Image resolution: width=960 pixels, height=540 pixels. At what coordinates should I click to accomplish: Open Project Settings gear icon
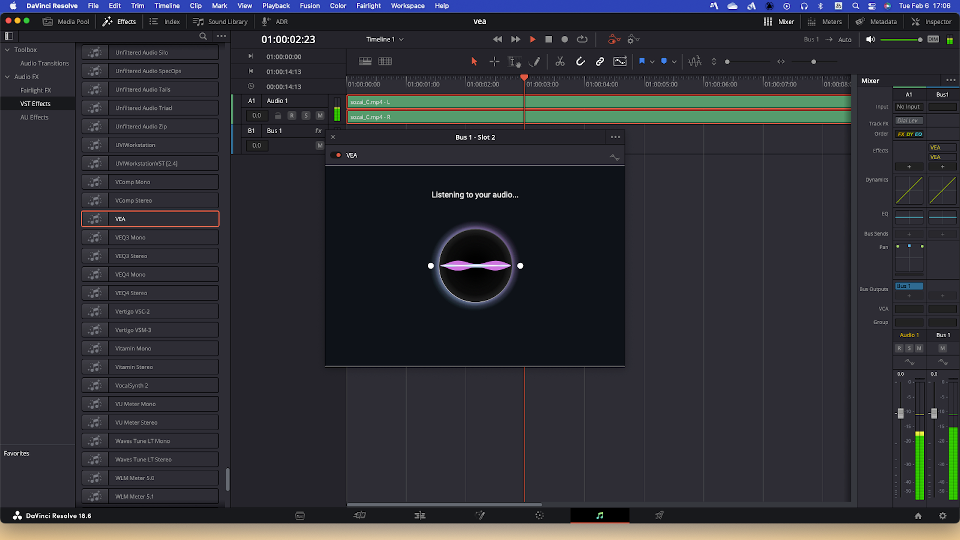(943, 516)
